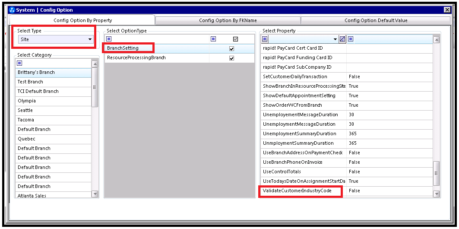
Task: Uncheck the ResourceProcessingBranch checkbox
Action: click(x=231, y=58)
